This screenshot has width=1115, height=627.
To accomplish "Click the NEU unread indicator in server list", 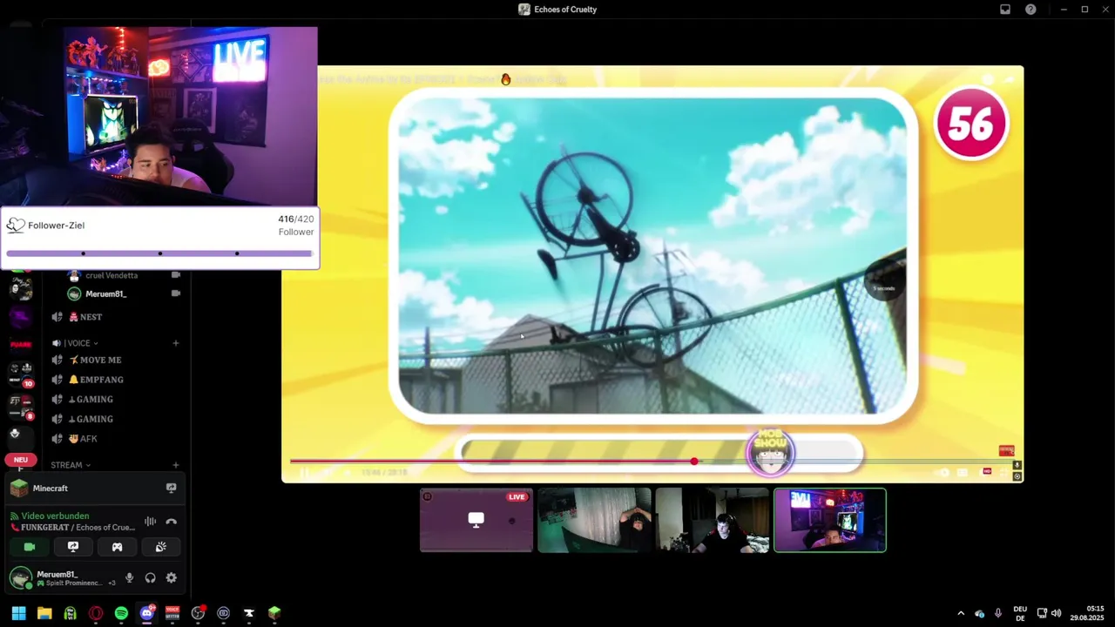I will (21, 460).
